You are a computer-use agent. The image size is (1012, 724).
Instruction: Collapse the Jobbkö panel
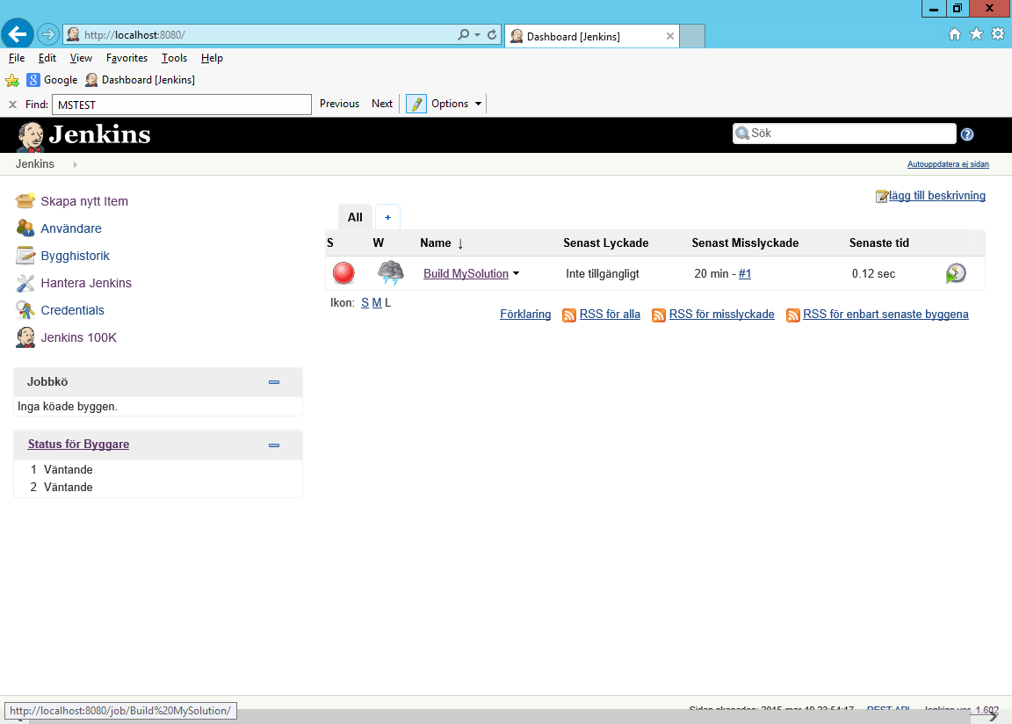coord(274,382)
